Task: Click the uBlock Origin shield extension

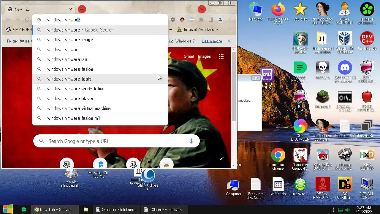Action: [x=173, y=20]
